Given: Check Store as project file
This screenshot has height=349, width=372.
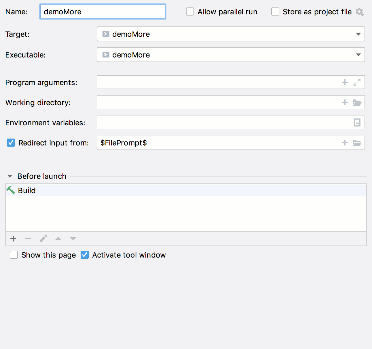Looking at the screenshot, I should coord(275,12).
